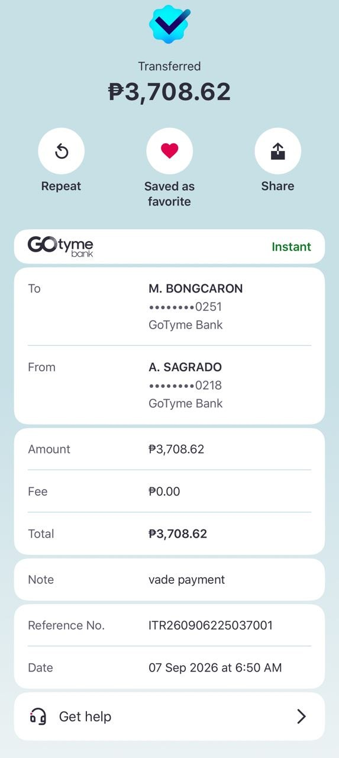Tap reference number ITR260906225037001
Image resolution: width=339 pixels, height=758 pixels.
211,625
